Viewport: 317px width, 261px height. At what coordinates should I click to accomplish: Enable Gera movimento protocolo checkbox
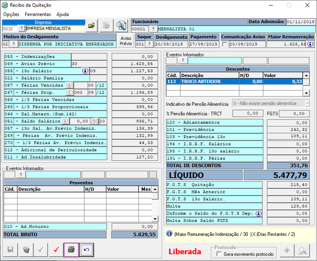click(219, 254)
